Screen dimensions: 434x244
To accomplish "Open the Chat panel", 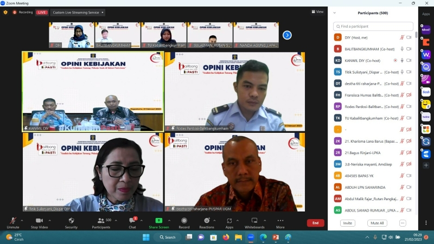I will [x=132, y=222].
